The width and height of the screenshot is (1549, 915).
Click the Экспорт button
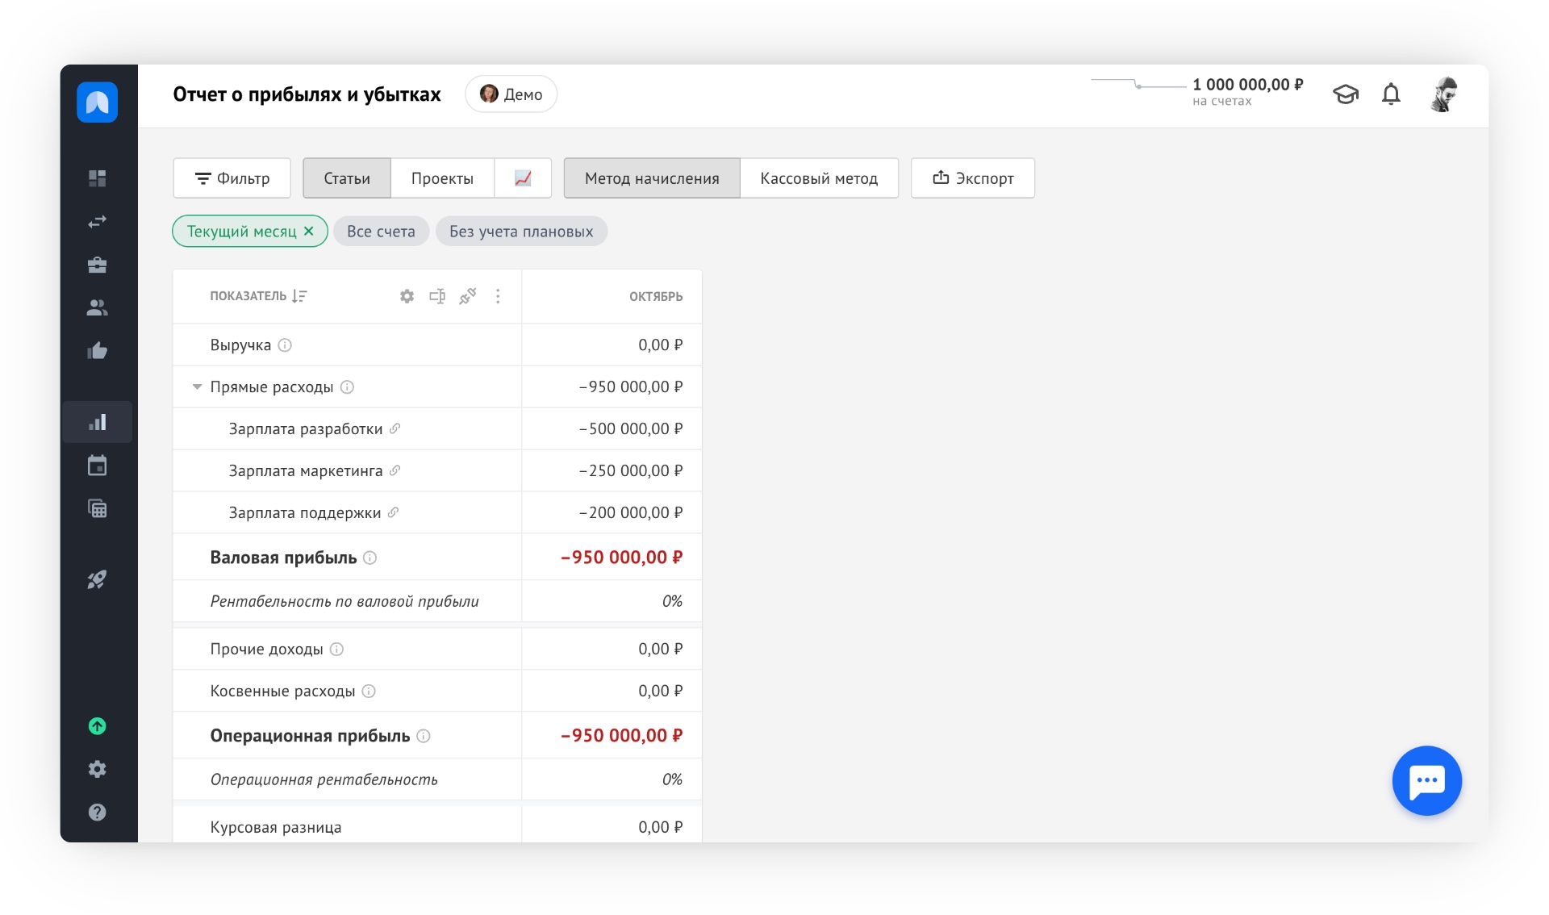tap(972, 178)
